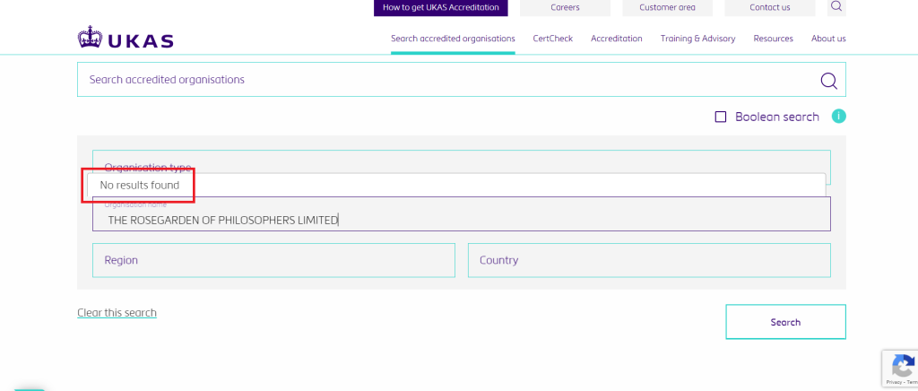The width and height of the screenshot is (918, 391).
Task: Open Training & Advisory menu
Action: (697, 39)
